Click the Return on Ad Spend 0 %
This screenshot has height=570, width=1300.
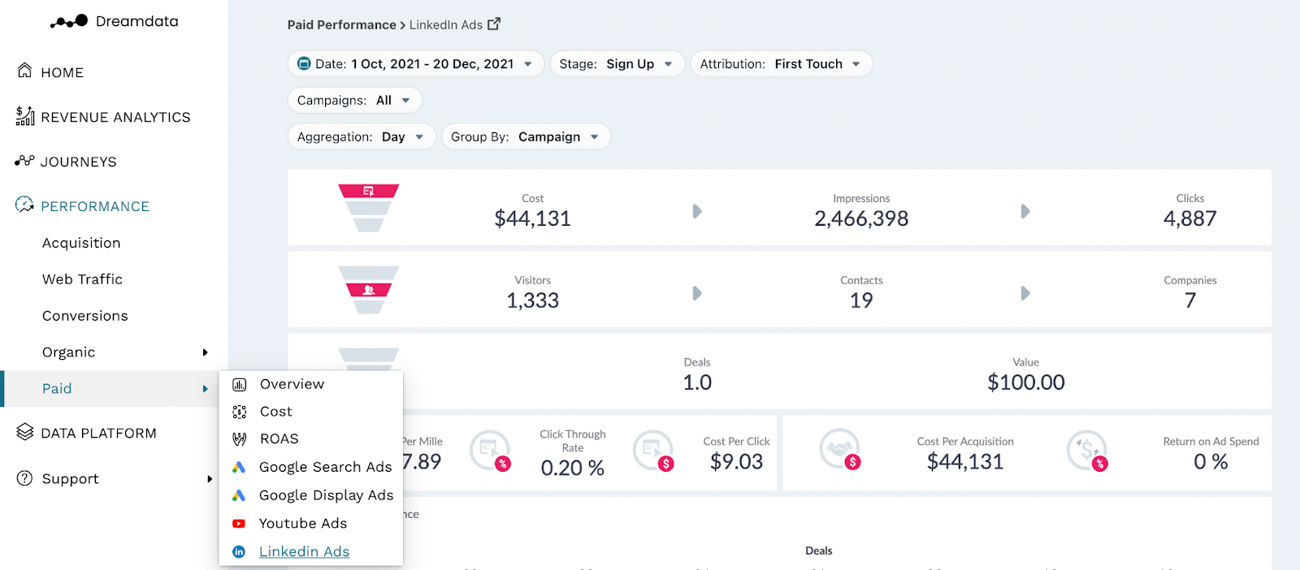point(1211,462)
